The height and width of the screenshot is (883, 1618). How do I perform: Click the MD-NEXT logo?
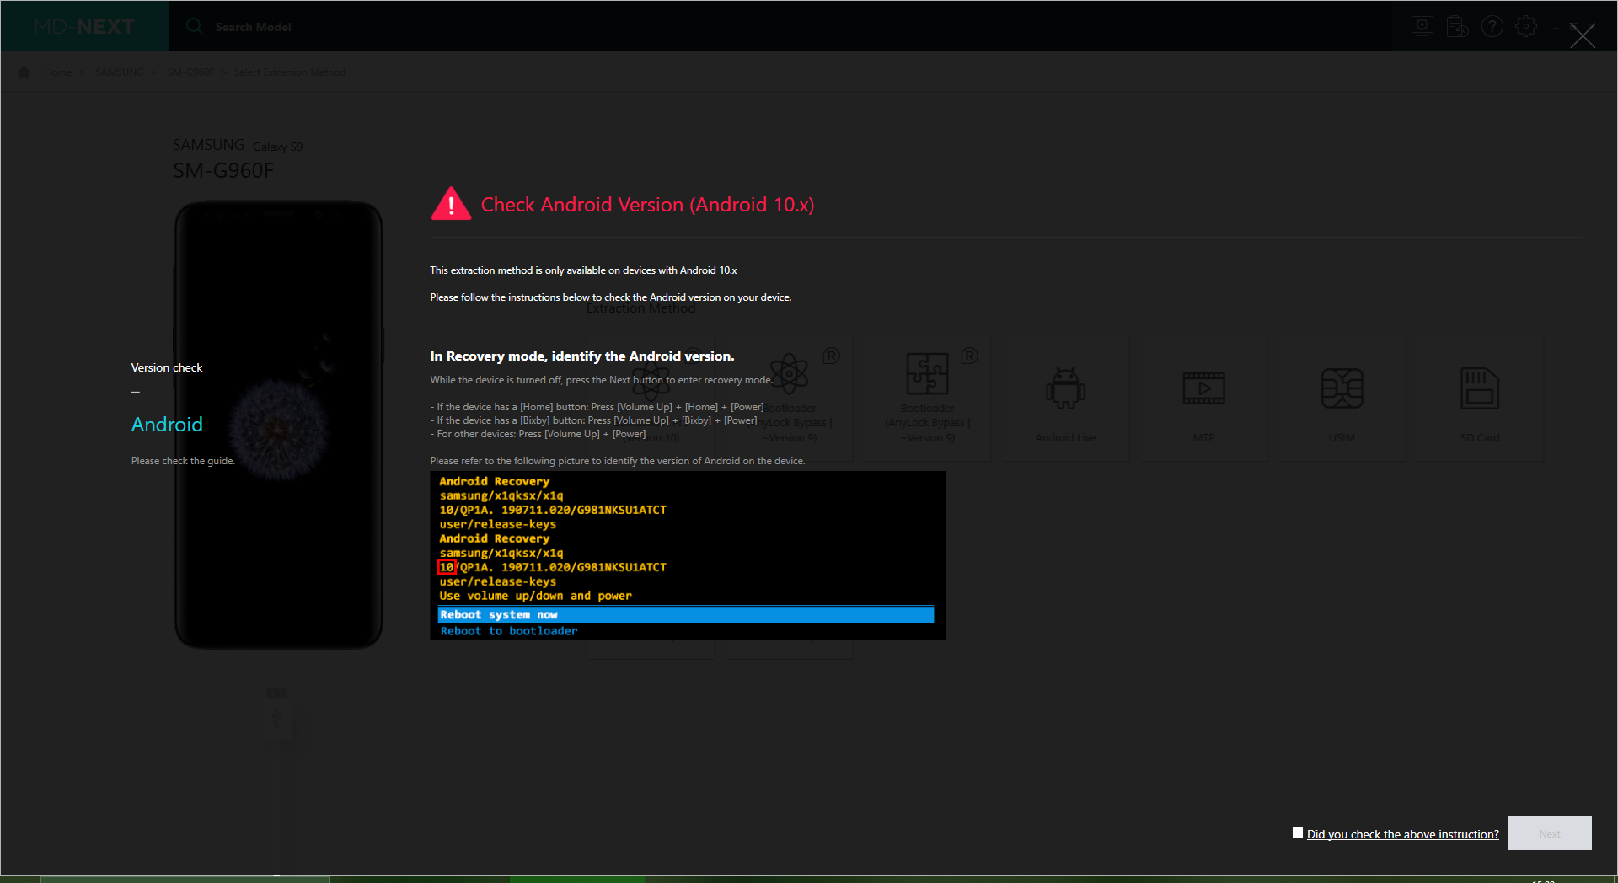[x=84, y=26]
